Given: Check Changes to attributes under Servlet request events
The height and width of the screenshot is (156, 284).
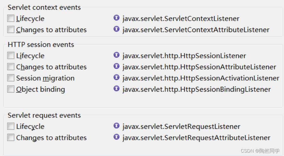Looking at the screenshot, I should [11, 137].
